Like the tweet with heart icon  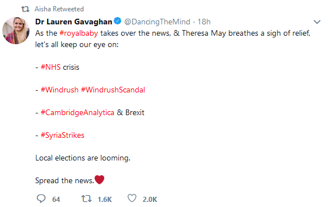132,198
